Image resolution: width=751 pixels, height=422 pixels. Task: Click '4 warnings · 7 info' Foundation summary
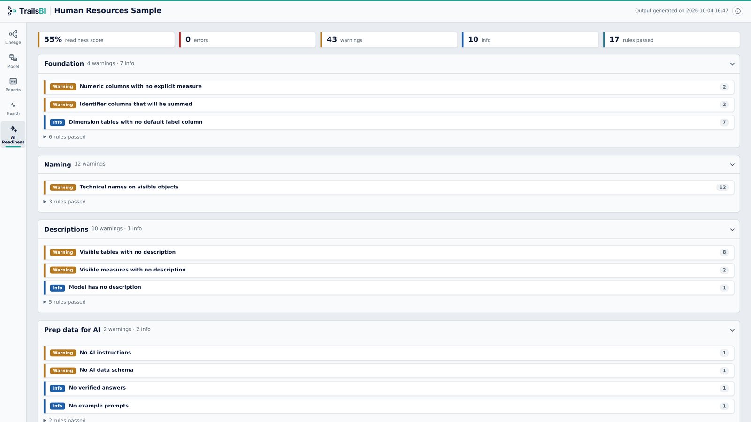pos(111,63)
